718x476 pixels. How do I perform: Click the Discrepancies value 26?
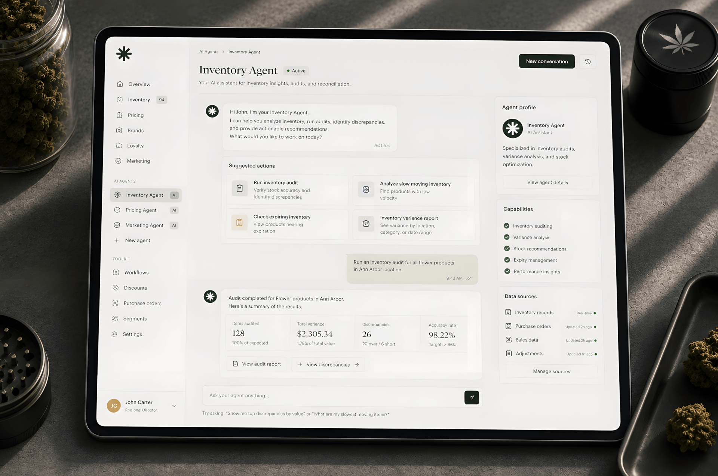click(366, 334)
